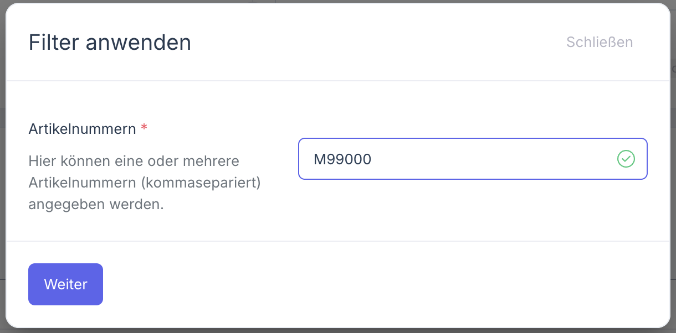
Task: Click the validation status symbol at field's right edge
Action: pos(626,159)
